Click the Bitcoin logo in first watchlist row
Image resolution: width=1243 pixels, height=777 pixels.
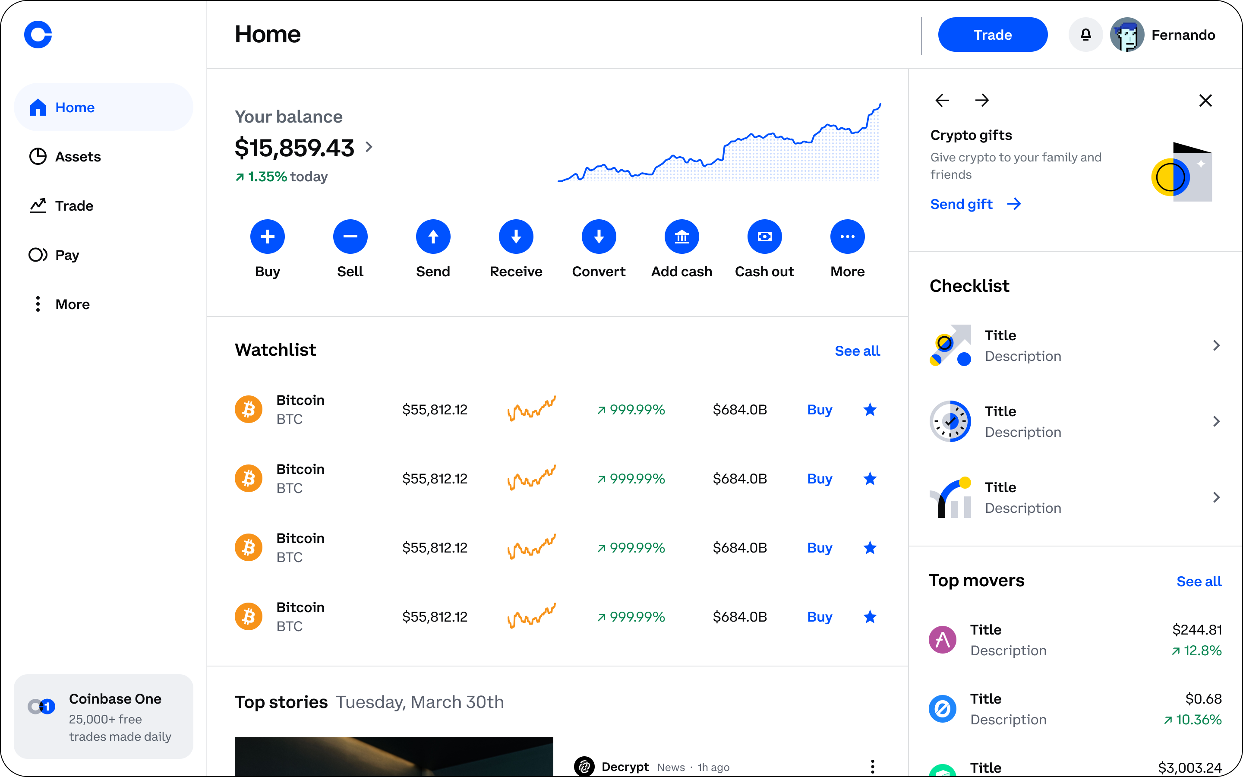[x=249, y=410]
